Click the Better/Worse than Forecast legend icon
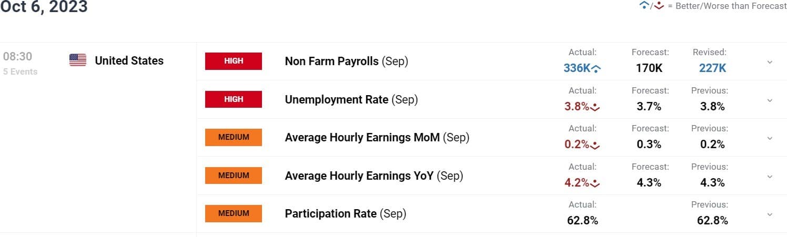Image resolution: width=787 pixels, height=237 pixels. (651, 6)
